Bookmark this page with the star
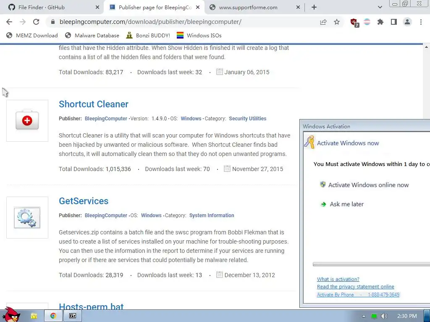 [x=337, y=22]
